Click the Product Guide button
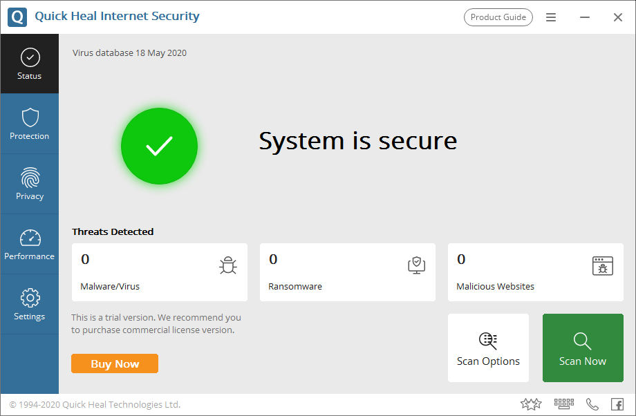 click(498, 17)
